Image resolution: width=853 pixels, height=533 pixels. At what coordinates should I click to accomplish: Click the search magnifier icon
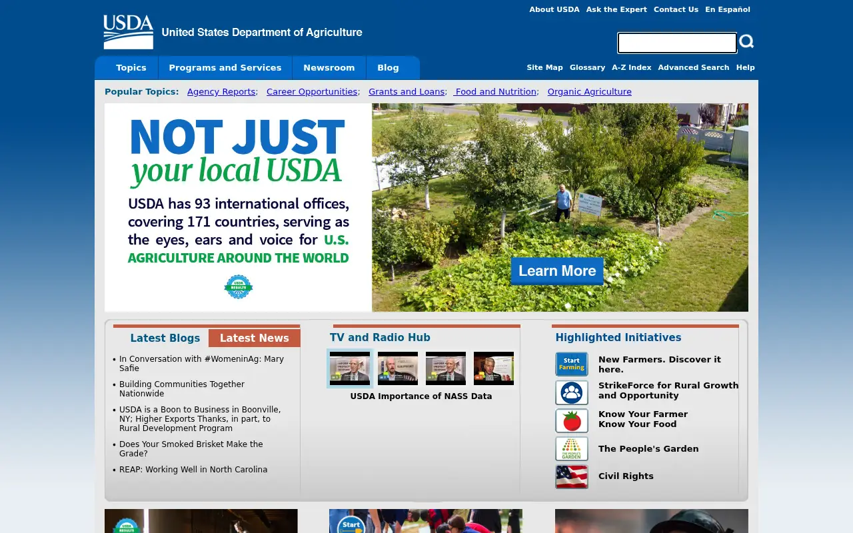pos(747,41)
